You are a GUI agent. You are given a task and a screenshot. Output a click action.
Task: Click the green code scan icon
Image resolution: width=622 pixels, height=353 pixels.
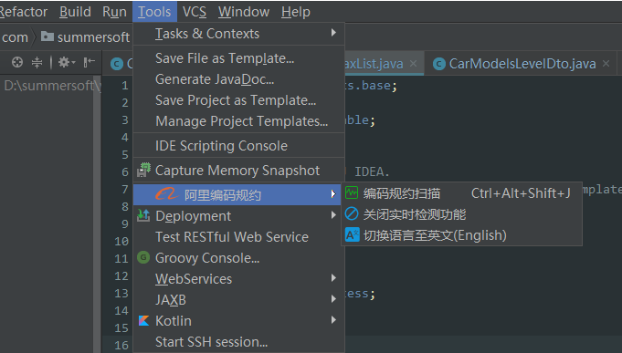tap(352, 193)
